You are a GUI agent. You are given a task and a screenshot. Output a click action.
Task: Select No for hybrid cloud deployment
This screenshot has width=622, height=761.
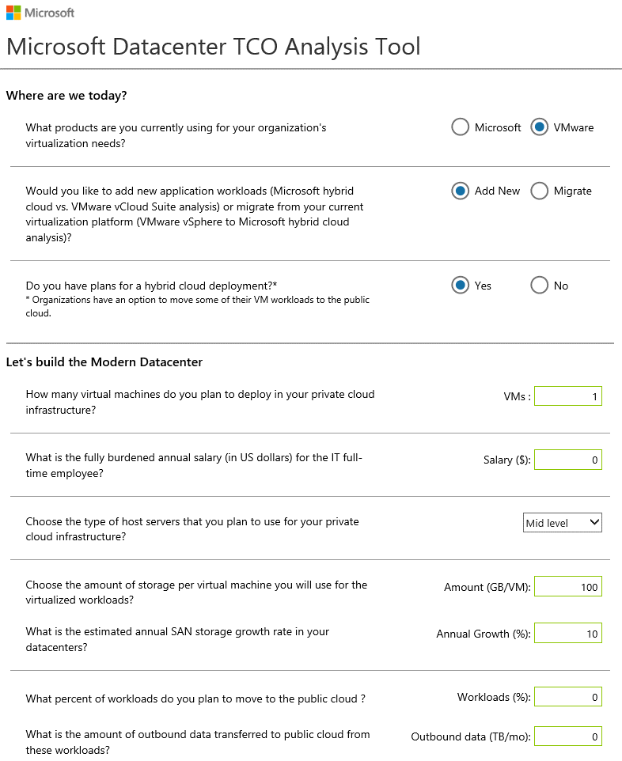(539, 286)
